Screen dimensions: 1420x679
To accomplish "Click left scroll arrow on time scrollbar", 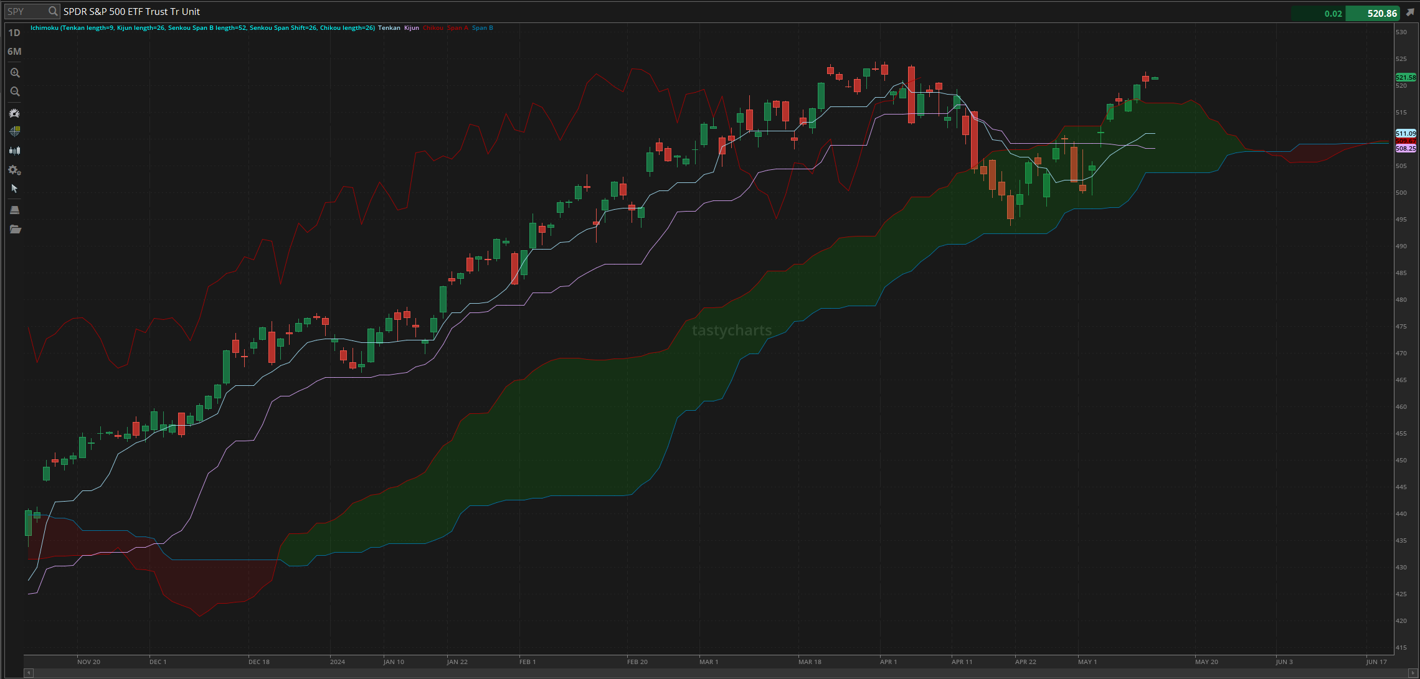I will (x=28, y=673).
